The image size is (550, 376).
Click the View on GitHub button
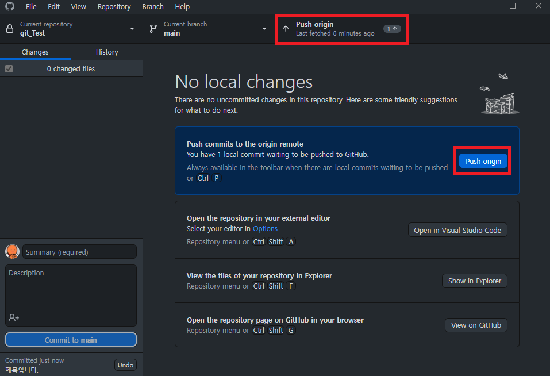pyautogui.click(x=476, y=325)
